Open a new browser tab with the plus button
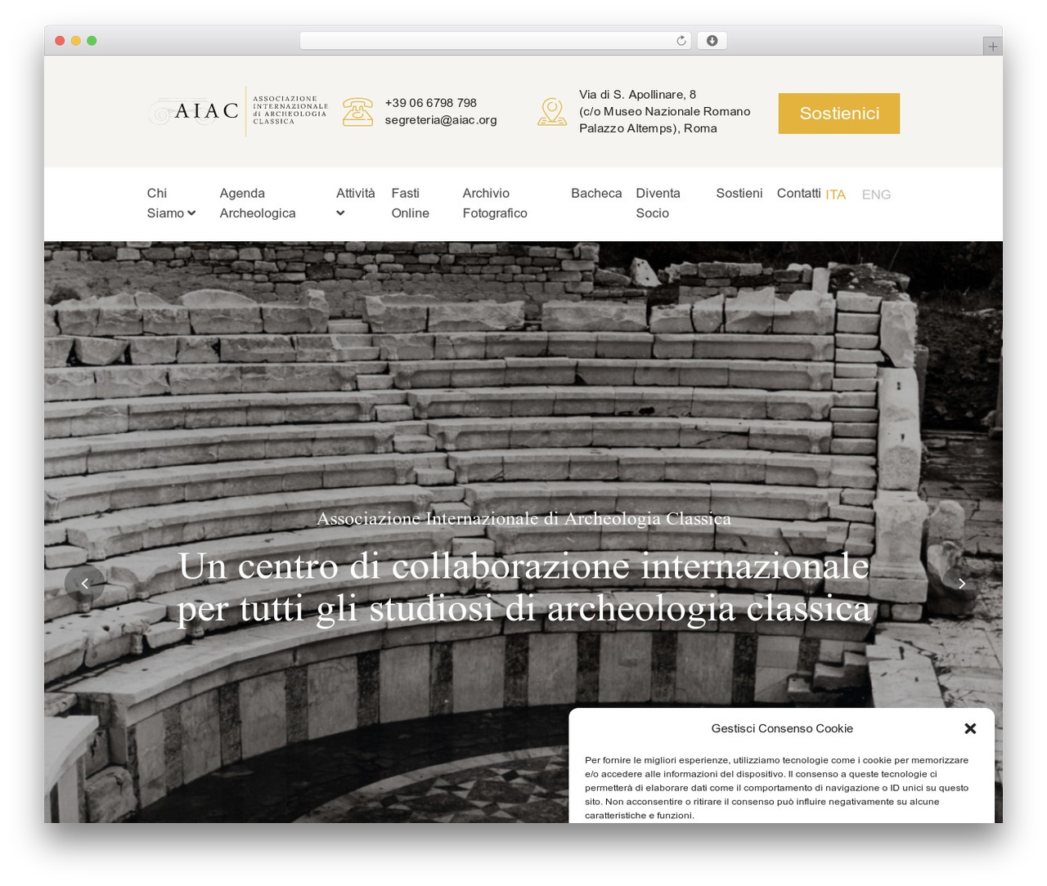This screenshot has height=886, width=1047. click(993, 47)
